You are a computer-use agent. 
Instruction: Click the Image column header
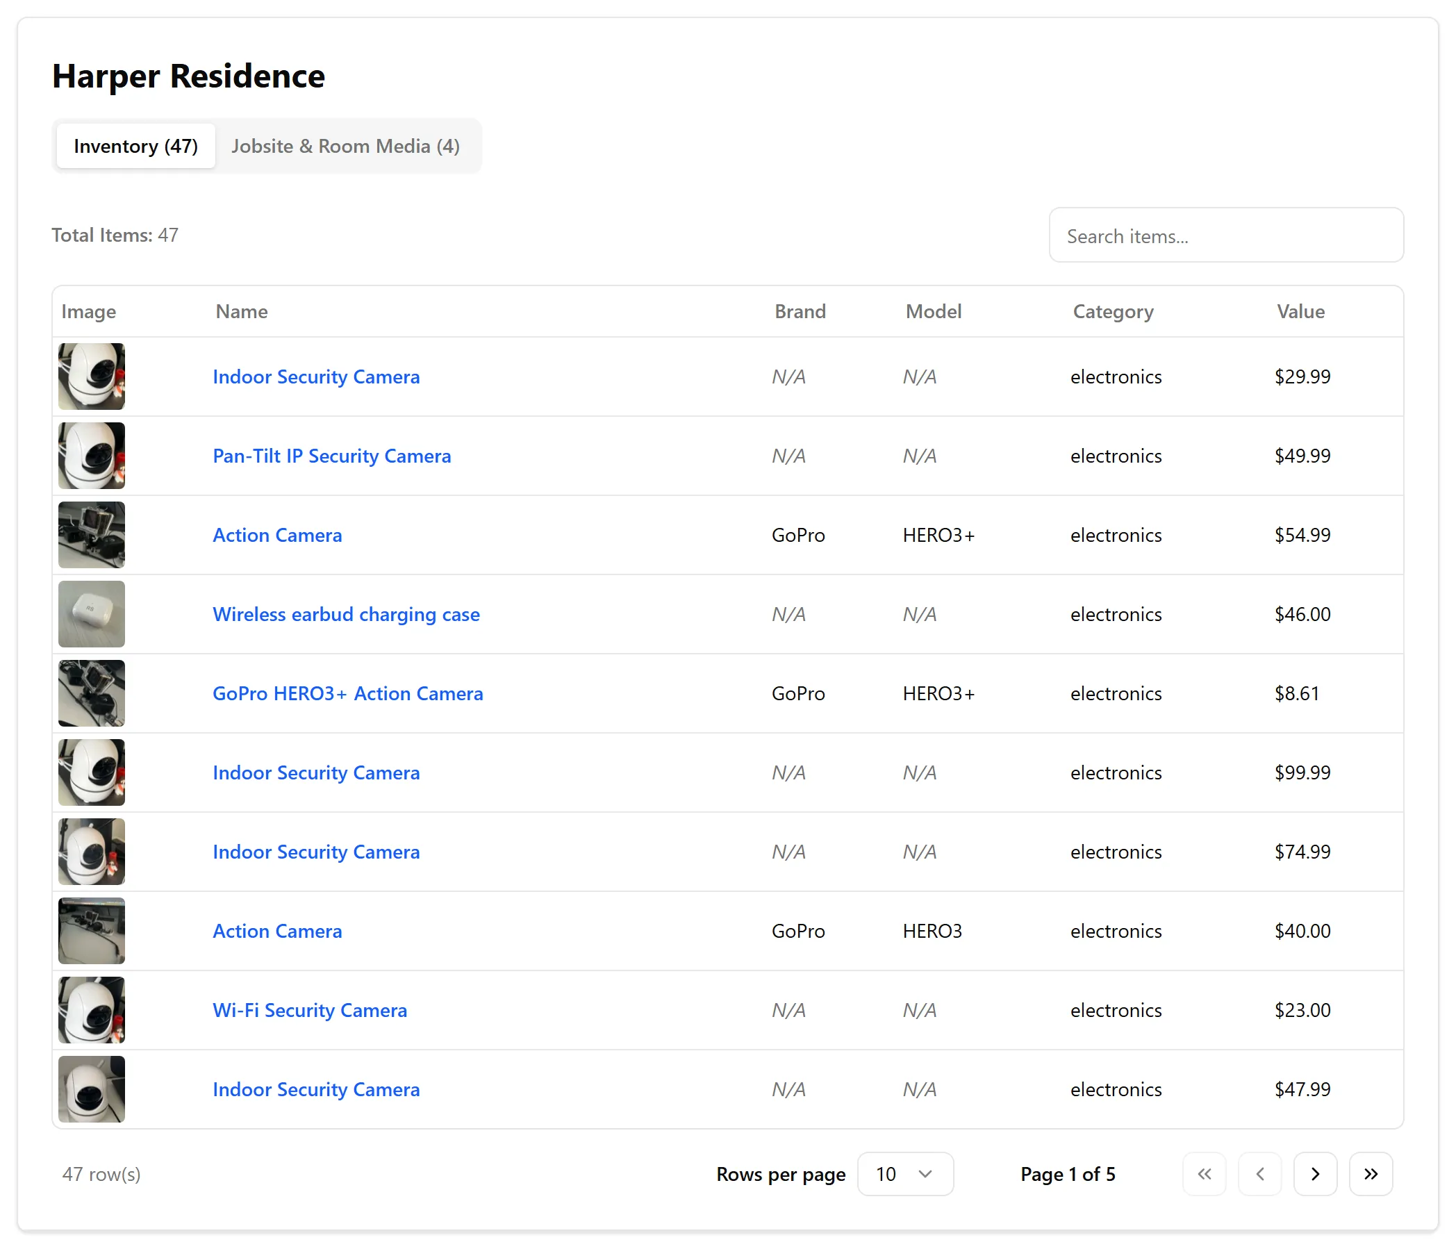[88, 311]
